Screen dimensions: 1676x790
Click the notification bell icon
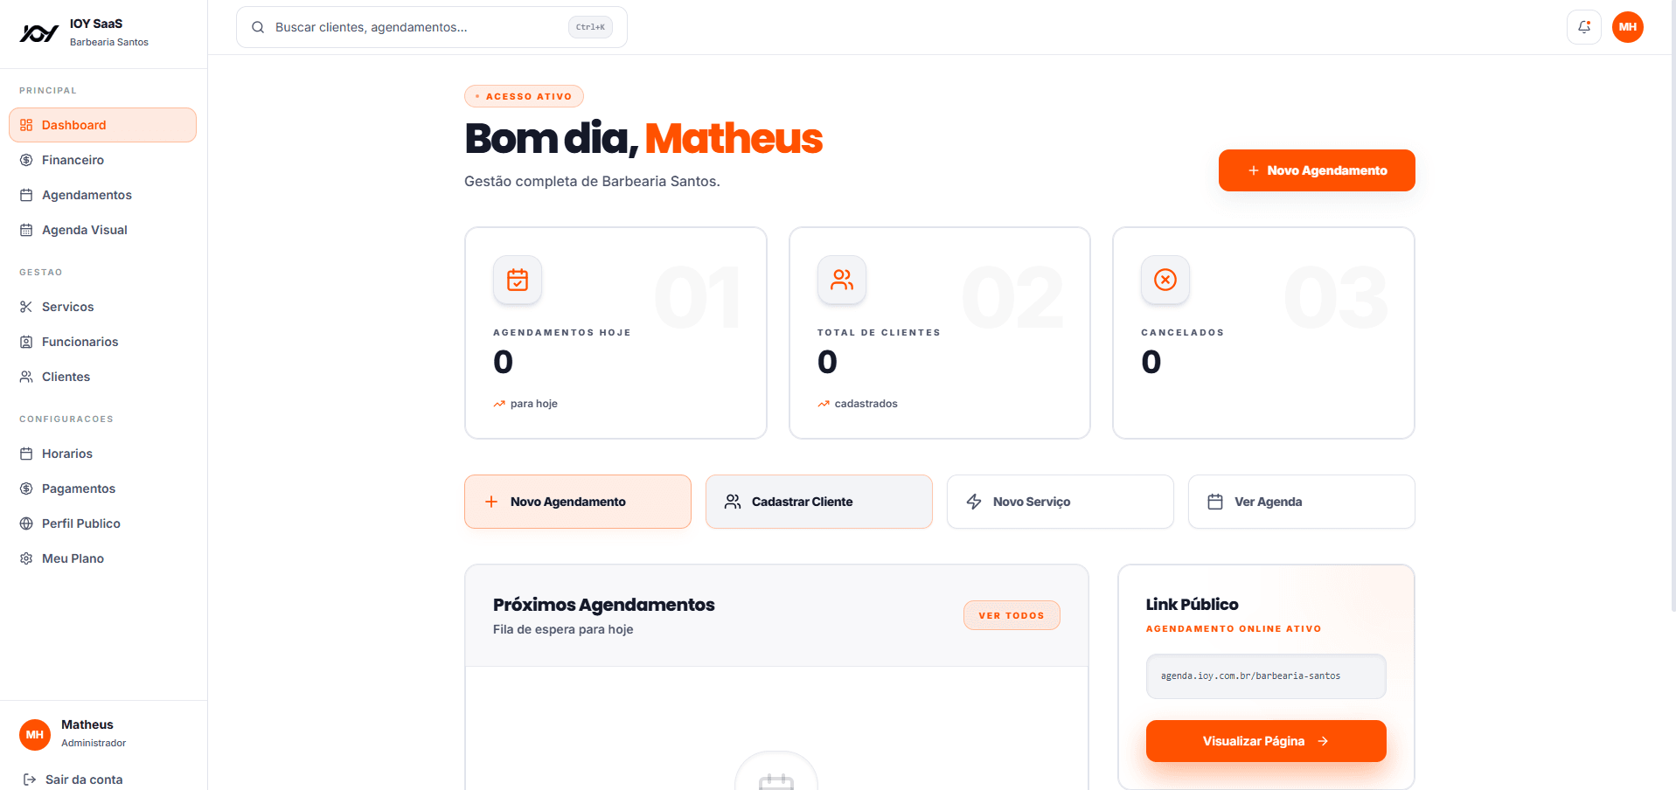(x=1583, y=27)
